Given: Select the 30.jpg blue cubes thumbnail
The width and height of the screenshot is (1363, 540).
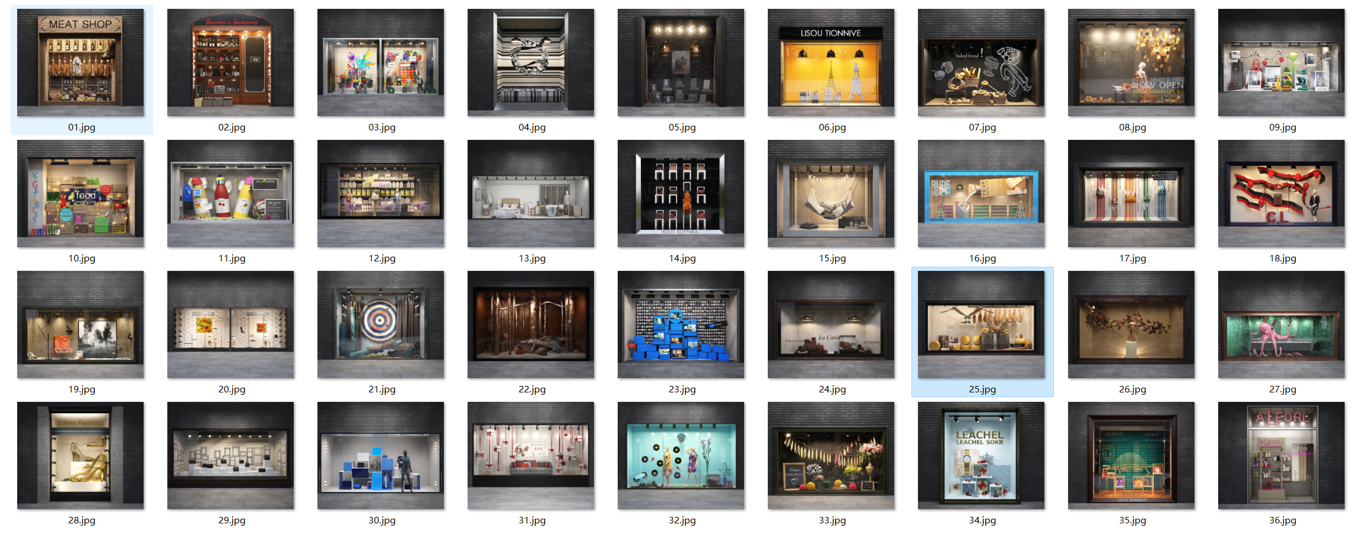Looking at the screenshot, I should 381,455.
